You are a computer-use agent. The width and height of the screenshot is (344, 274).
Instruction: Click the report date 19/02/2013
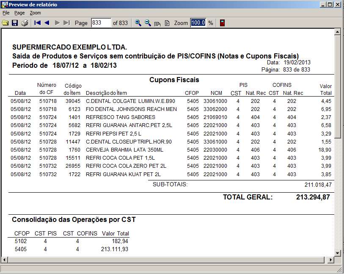(x=297, y=62)
